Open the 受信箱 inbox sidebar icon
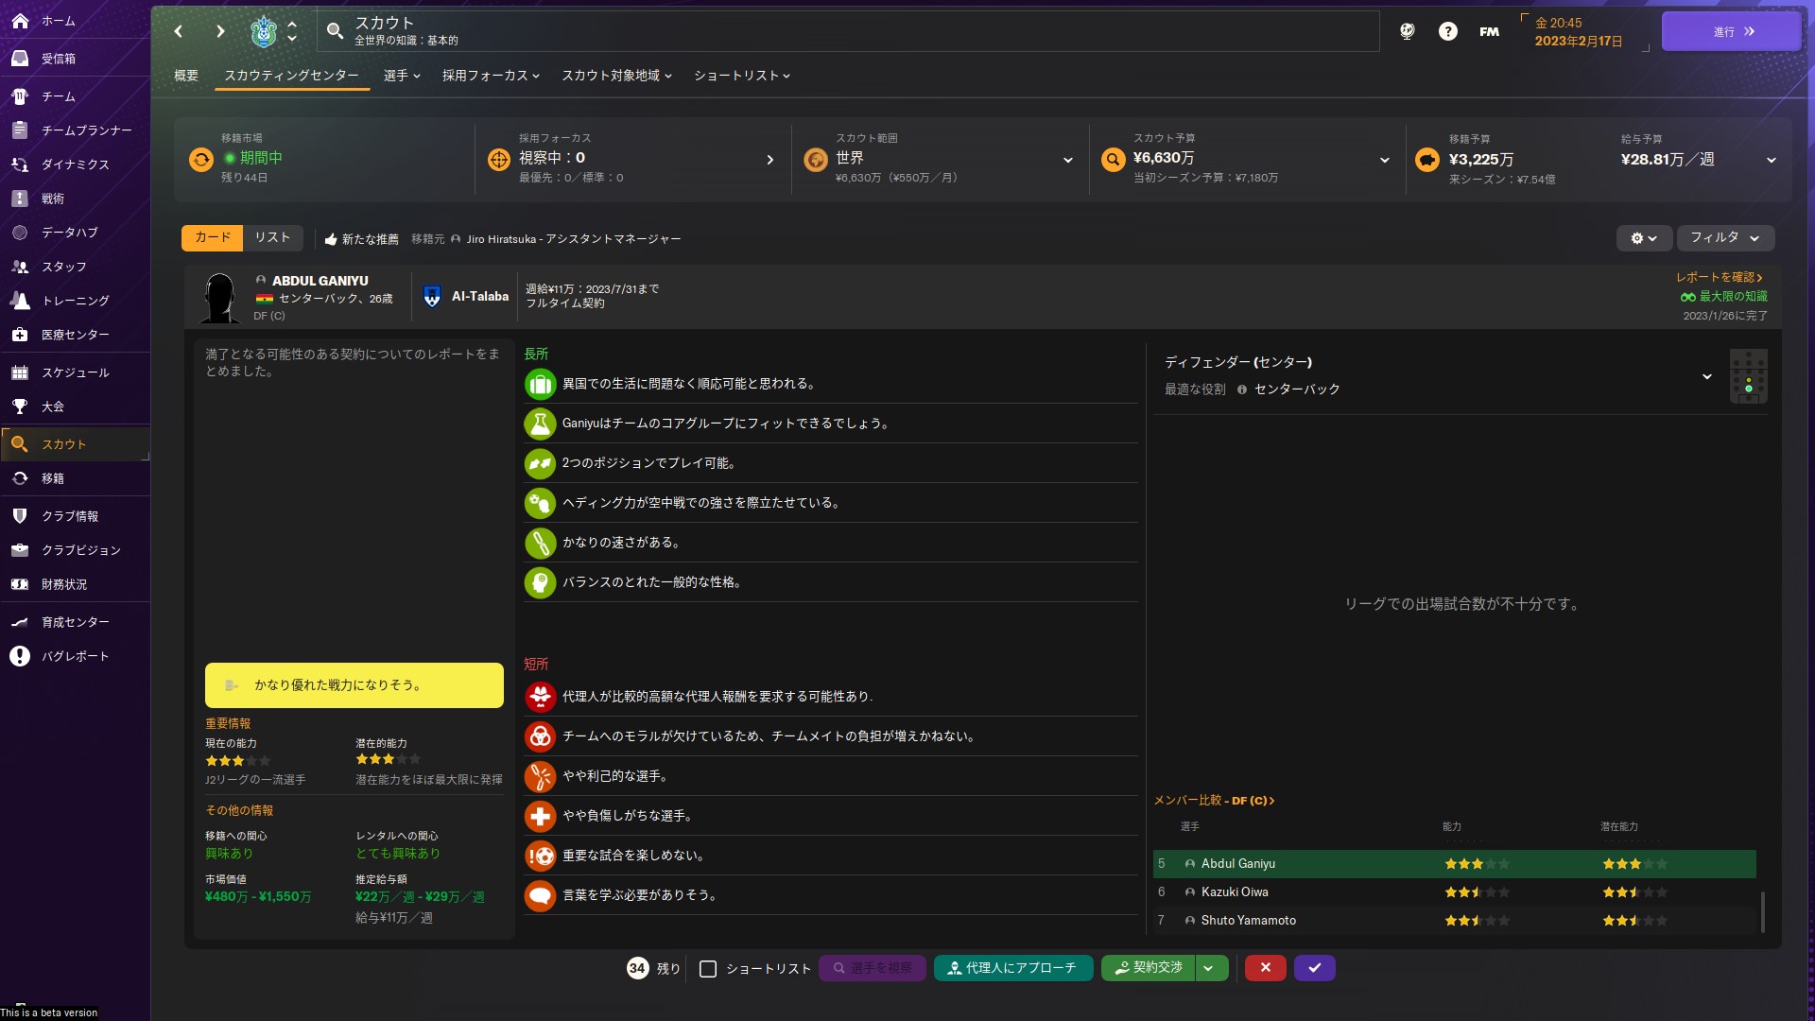 (x=20, y=59)
